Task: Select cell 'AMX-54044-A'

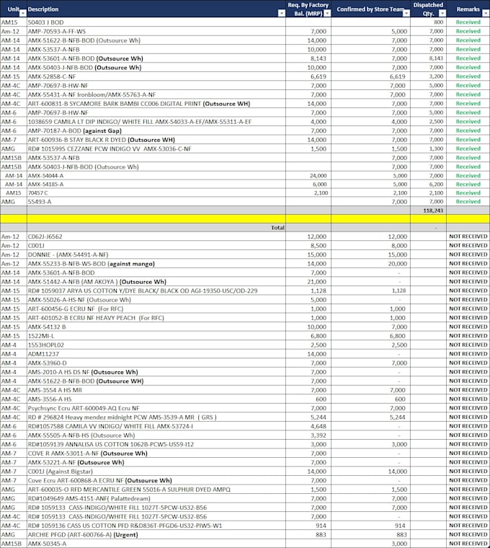Action: pyautogui.click(x=156, y=175)
